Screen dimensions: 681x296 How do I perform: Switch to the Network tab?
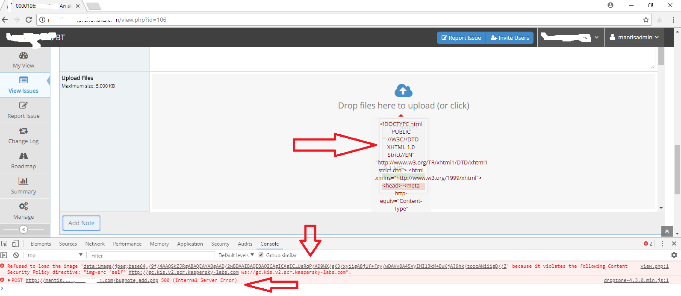point(95,244)
